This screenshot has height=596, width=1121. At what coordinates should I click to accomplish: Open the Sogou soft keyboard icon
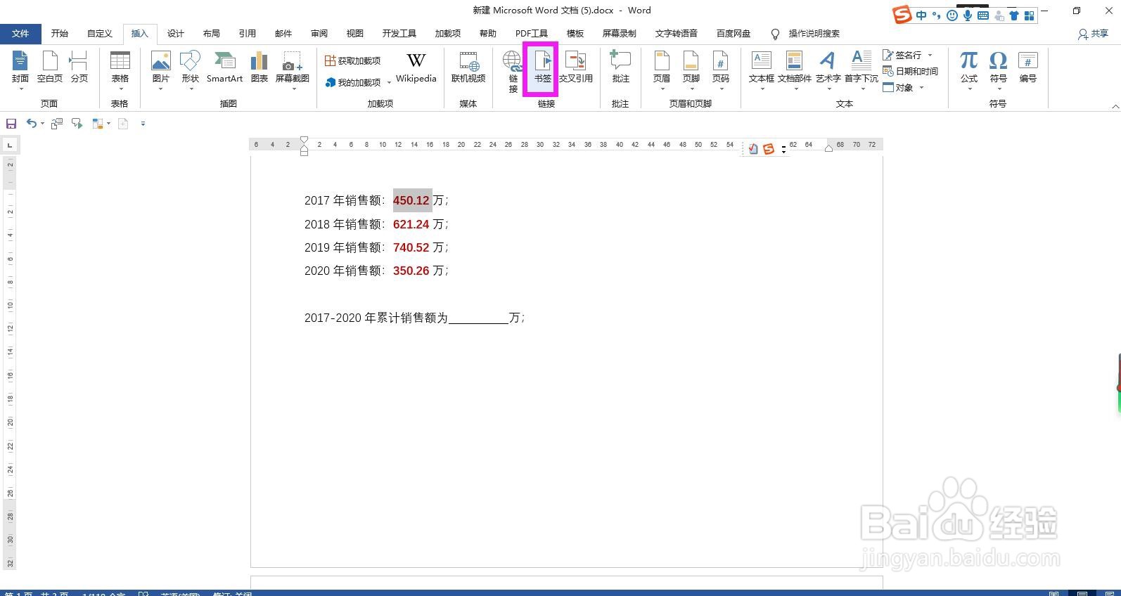click(x=983, y=15)
